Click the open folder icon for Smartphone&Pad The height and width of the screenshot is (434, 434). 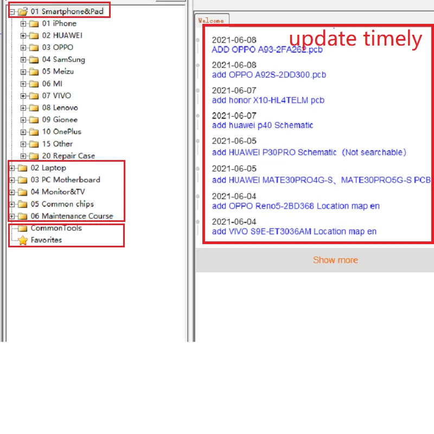pyautogui.click(x=23, y=11)
